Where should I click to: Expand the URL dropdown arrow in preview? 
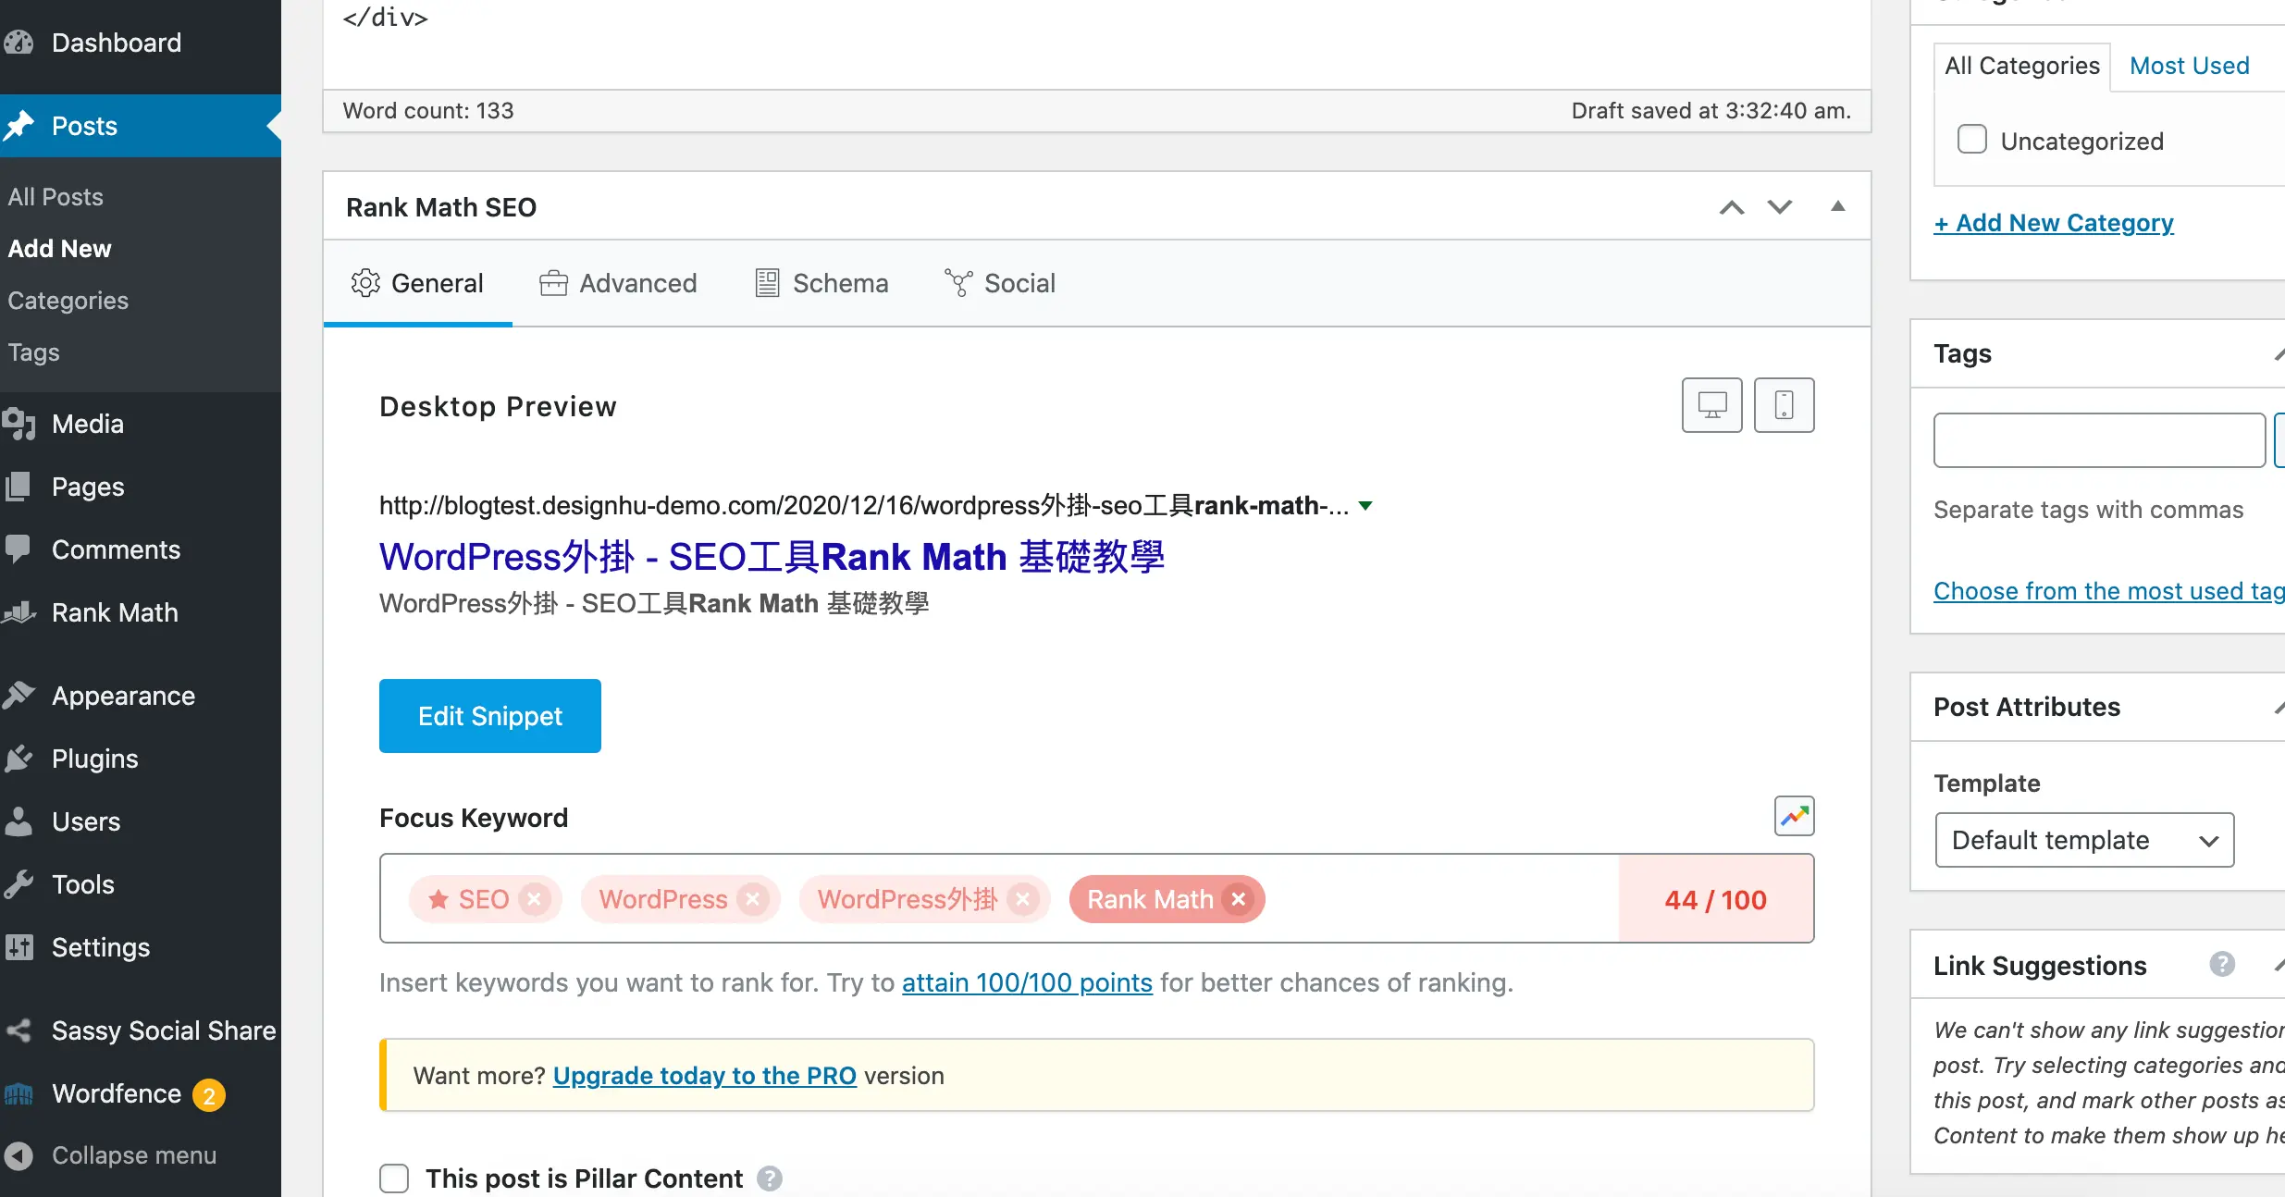[1365, 506]
